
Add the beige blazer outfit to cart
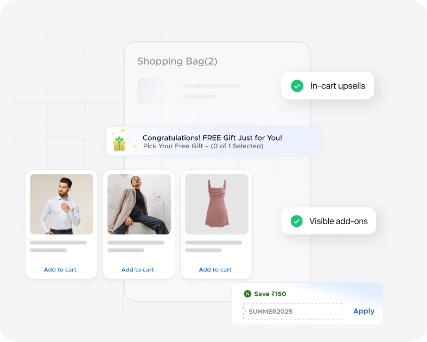point(137,269)
